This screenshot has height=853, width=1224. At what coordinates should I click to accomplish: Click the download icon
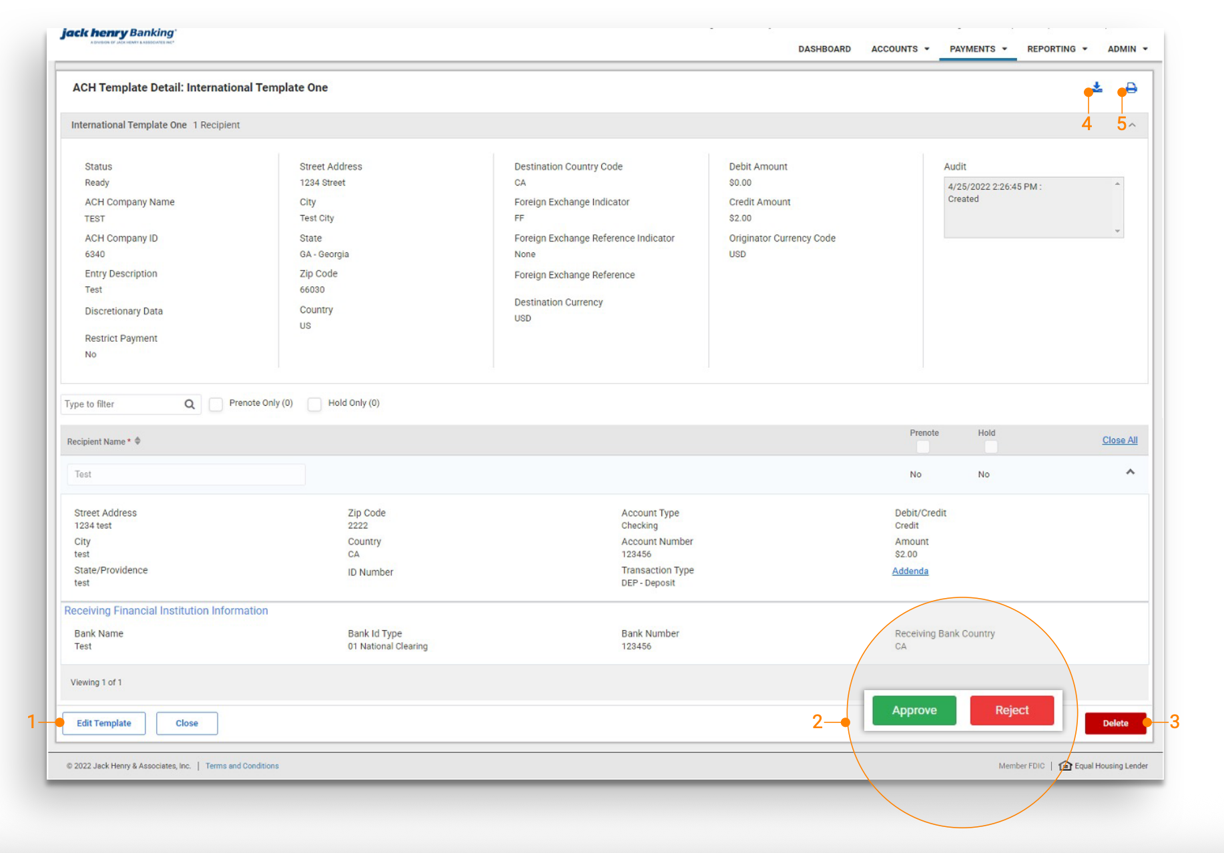pos(1097,87)
